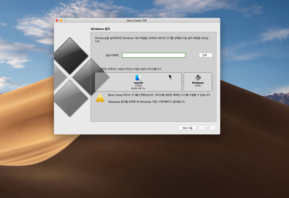Click the Windows partition diamond icon
This screenshot has height=198, width=289.
coord(198,77)
